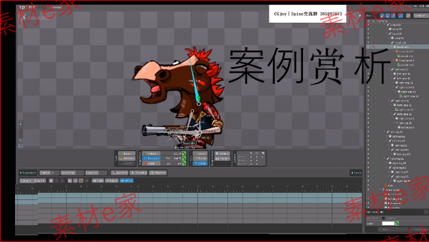The width and height of the screenshot is (429, 242).
Task: Click the dopesheet Collapse button
Action: (26, 181)
